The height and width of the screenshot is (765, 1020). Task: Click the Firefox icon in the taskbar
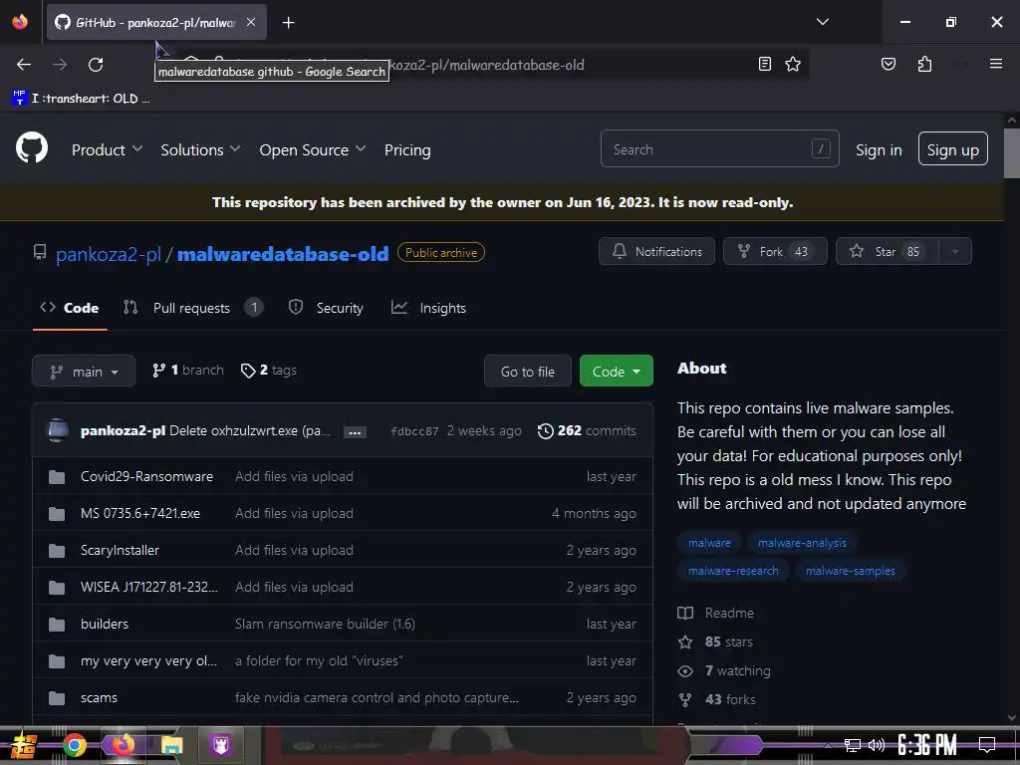[124, 745]
